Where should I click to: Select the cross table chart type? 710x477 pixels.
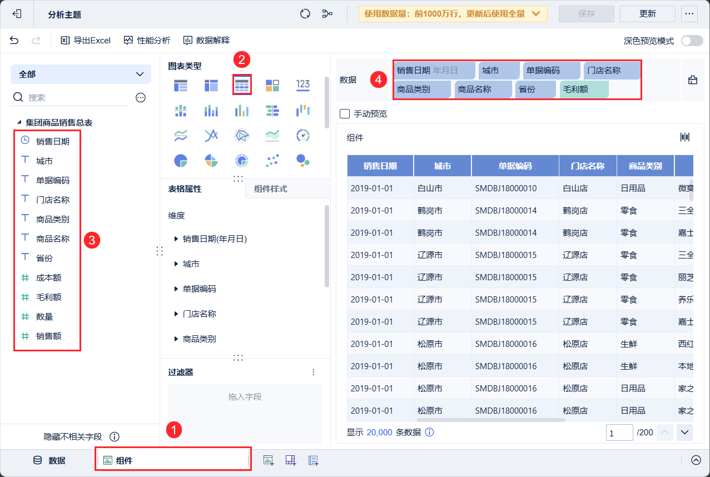[211, 85]
